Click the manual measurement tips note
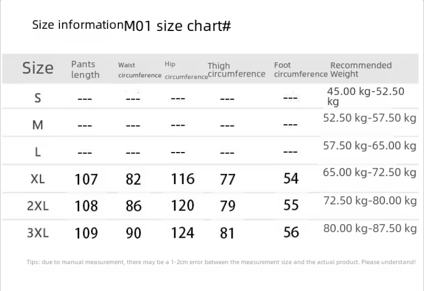 pyautogui.click(x=221, y=262)
